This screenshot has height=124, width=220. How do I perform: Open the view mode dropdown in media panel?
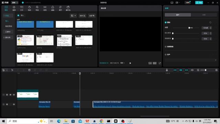(73, 15)
